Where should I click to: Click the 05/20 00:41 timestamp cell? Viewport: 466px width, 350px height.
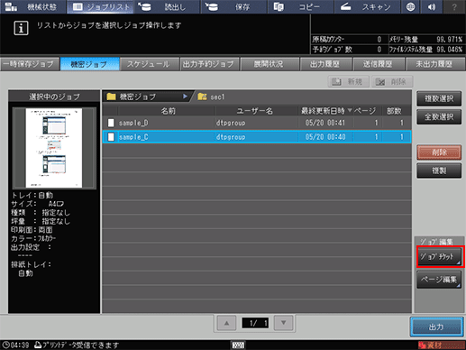coord(325,123)
